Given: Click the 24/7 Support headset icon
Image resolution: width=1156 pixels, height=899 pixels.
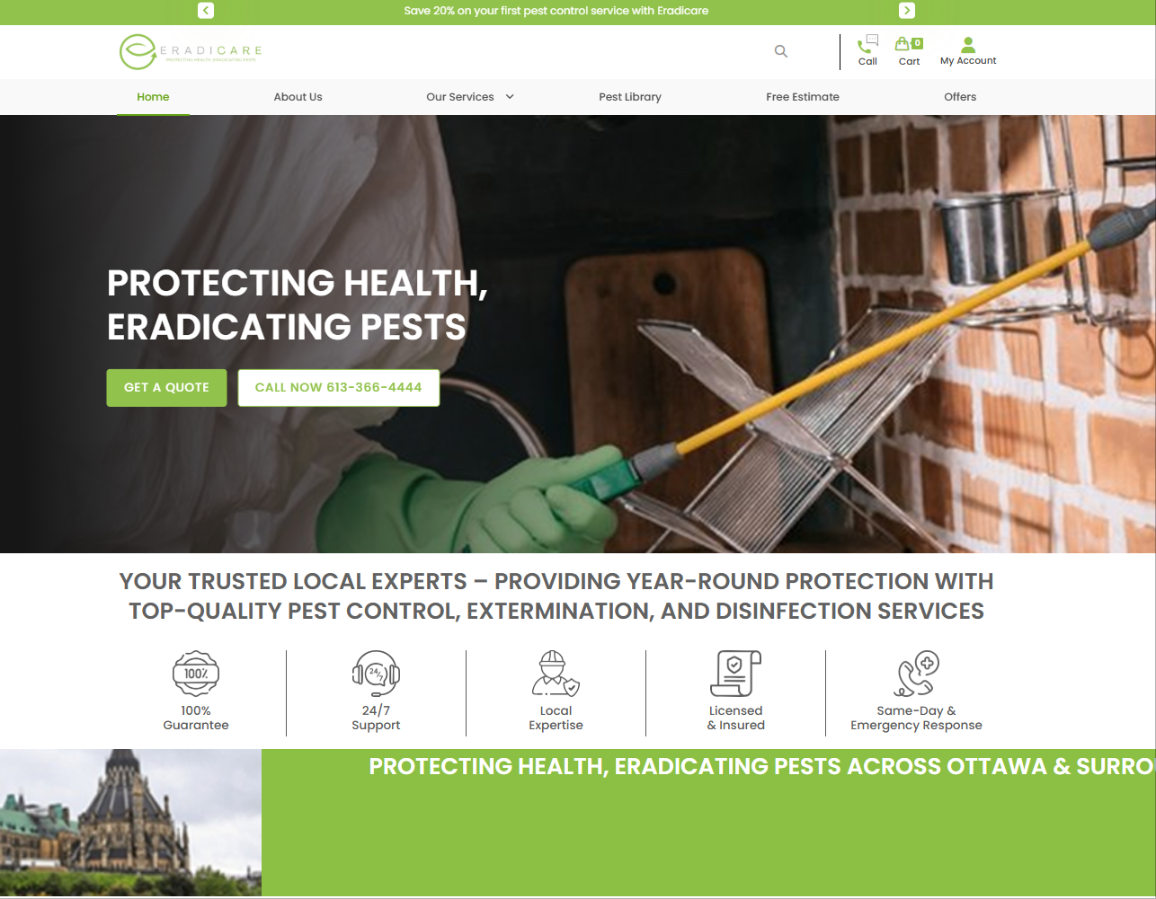Looking at the screenshot, I should click(x=376, y=674).
